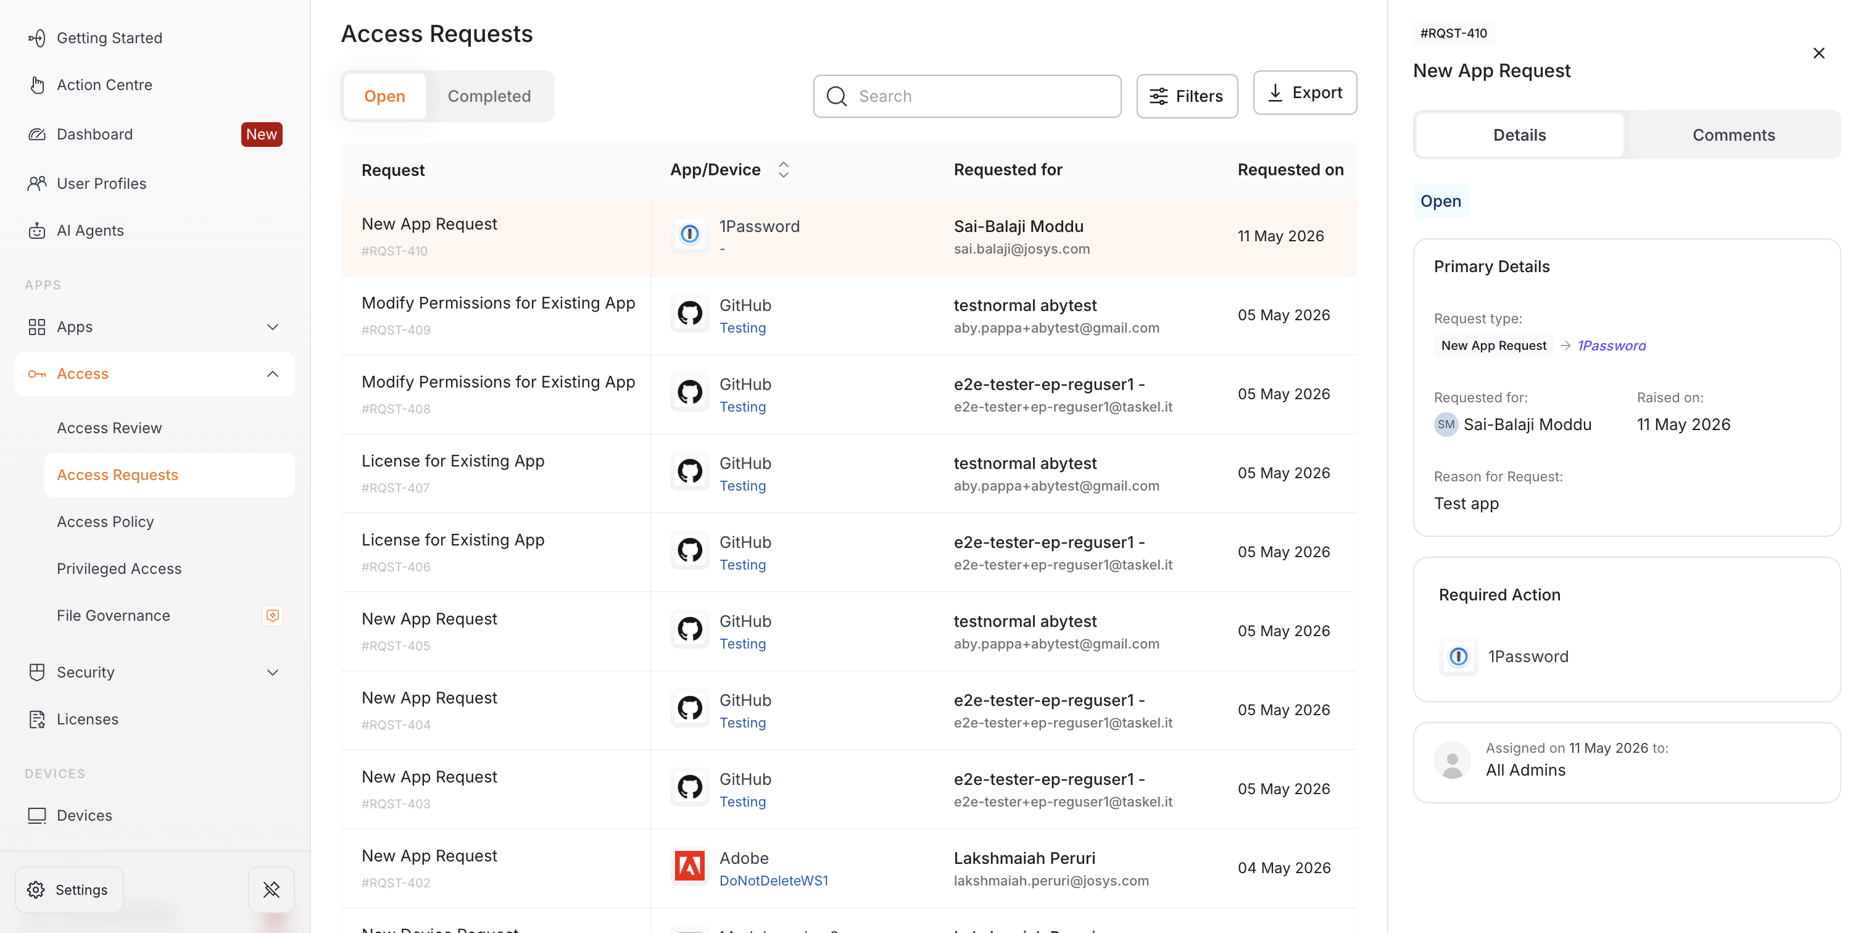
Task: Click the search magnifier icon
Action: click(837, 96)
